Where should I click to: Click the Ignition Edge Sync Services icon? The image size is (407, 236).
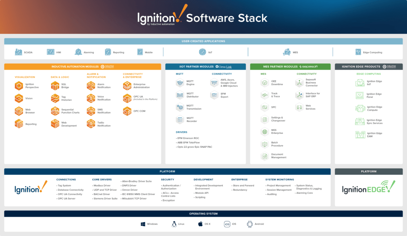pyautogui.click(x=360, y=121)
